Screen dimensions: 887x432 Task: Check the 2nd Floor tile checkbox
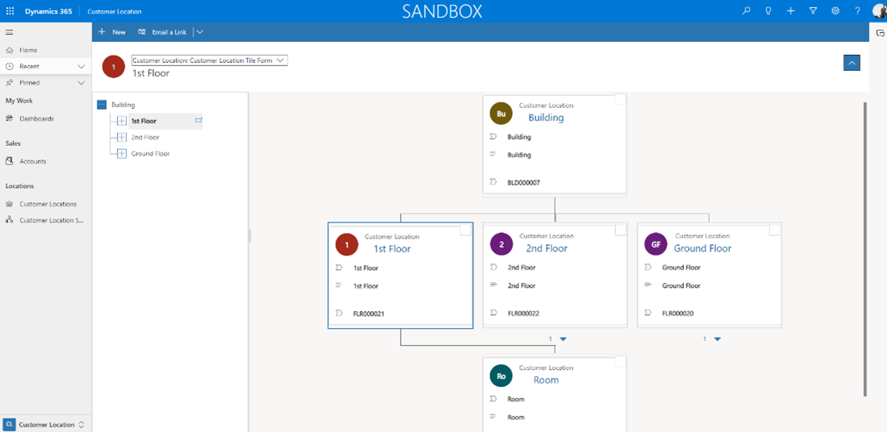pos(620,231)
